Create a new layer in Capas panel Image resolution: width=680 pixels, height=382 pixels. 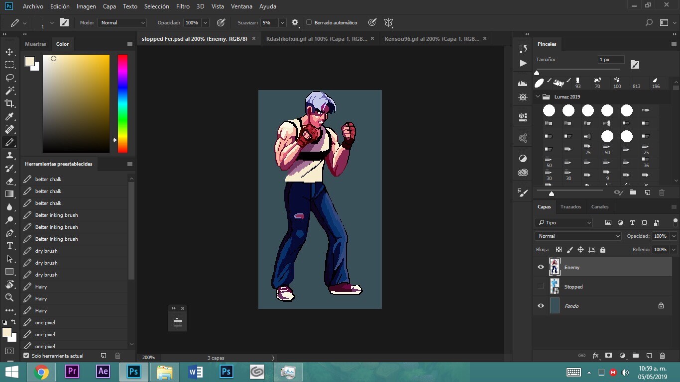[649, 356]
